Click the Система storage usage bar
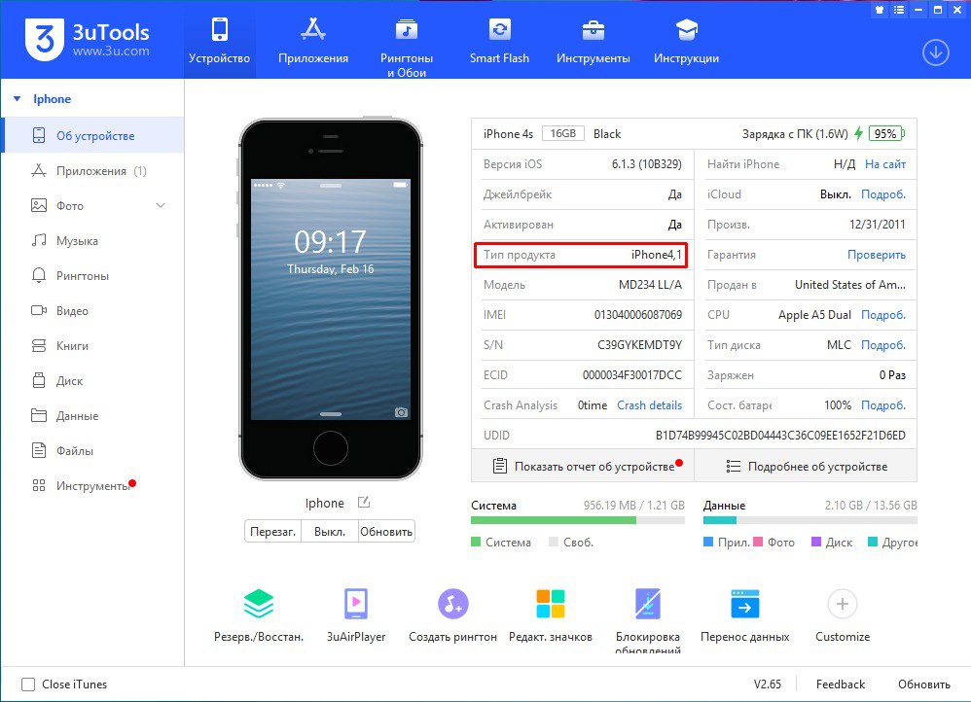971x702 pixels. point(578,520)
